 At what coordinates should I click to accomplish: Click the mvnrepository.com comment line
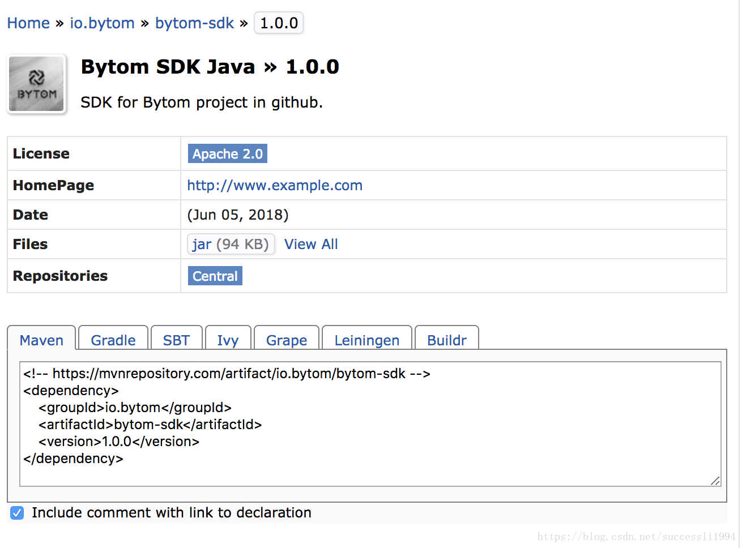227,374
